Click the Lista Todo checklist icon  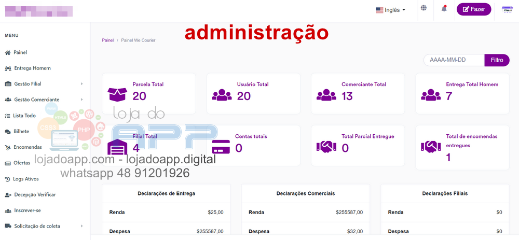click(x=7, y=116)
